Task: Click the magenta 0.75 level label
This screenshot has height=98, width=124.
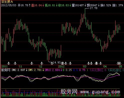Action: pos(82,70)
